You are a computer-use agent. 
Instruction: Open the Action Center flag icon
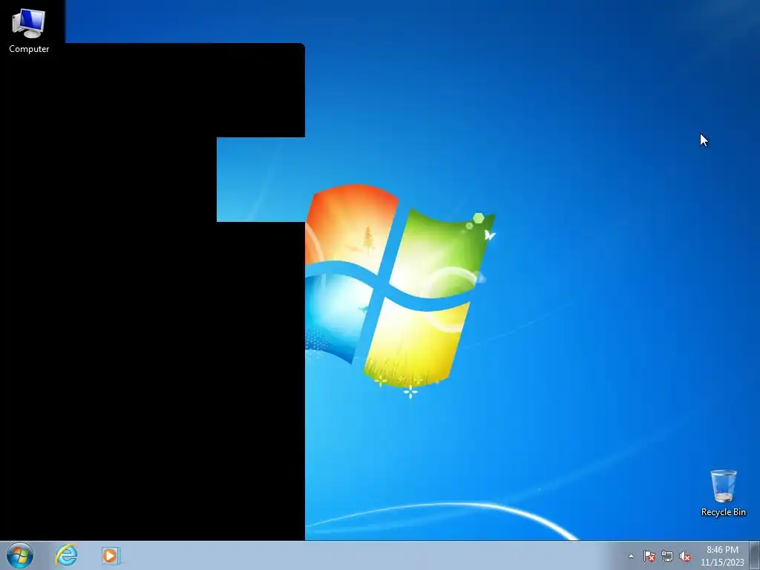[649, 556]
